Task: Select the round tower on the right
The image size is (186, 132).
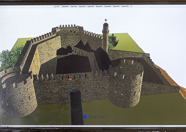Action: click(x=126, y=85)
